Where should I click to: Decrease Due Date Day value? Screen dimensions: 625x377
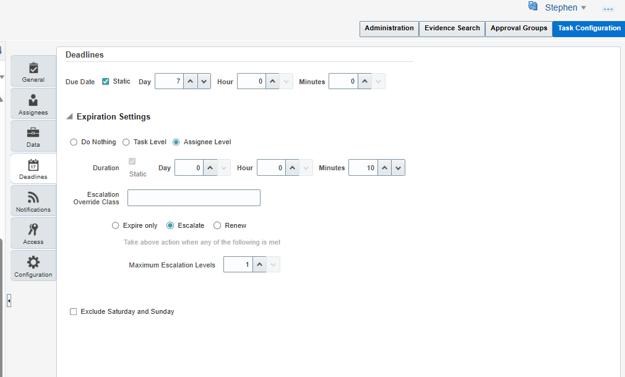[204, 81]
